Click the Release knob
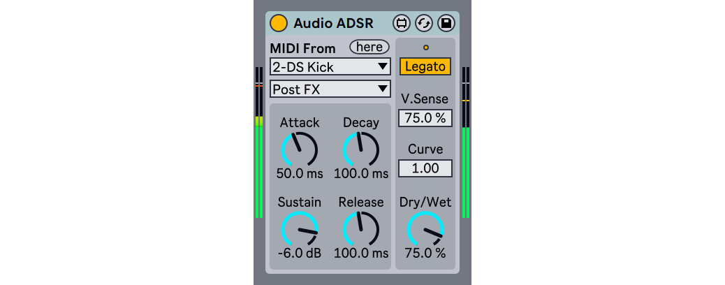This screenshot has width=725, height=285. point(361,229)
